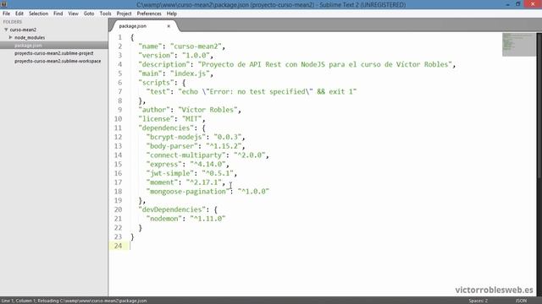The width and height of the screenshot is (542, 304).
Task: Open the Find menu
Action: (58, 14)
